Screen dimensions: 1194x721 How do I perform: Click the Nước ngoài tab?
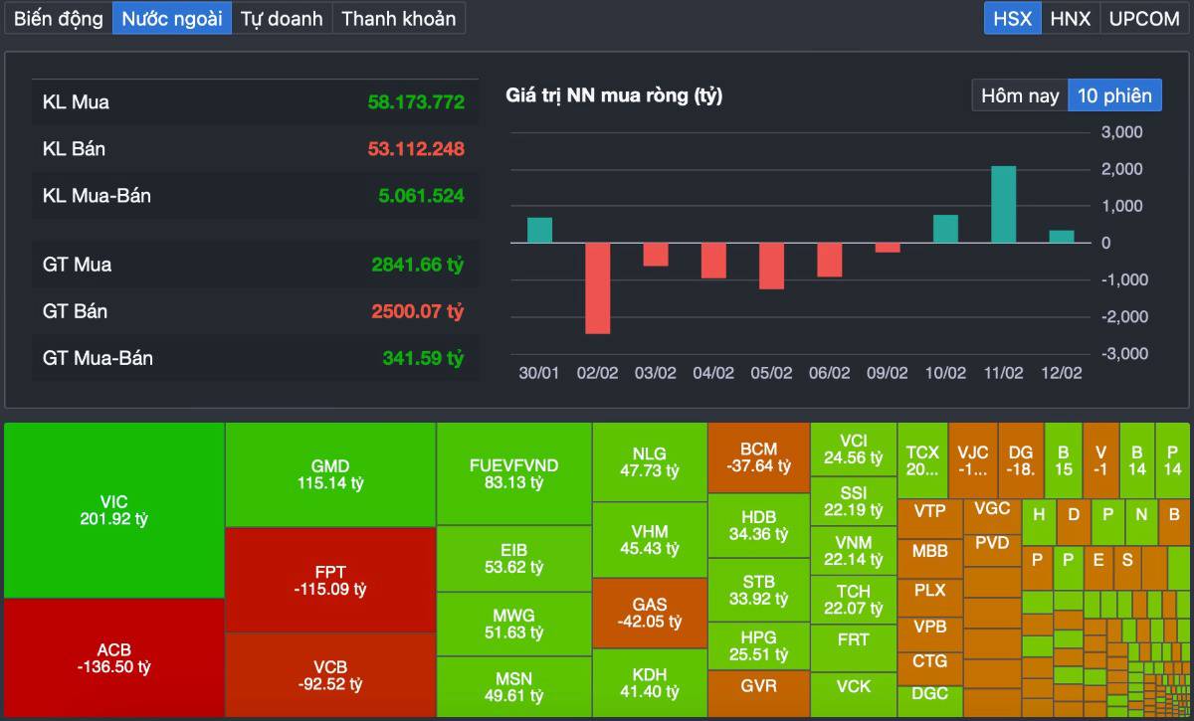172,18
